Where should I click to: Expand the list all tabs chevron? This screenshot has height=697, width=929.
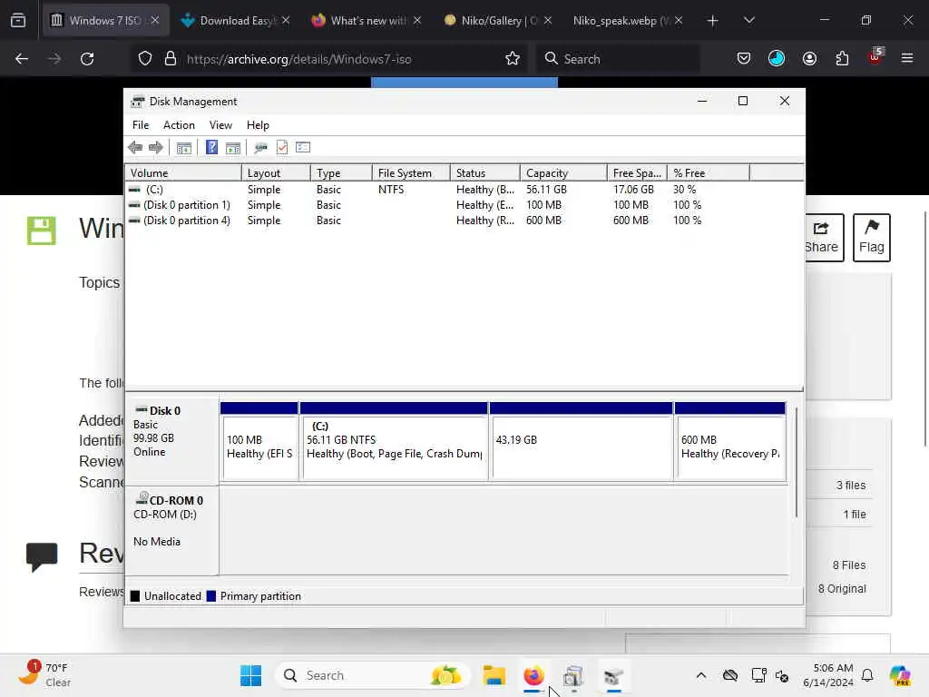coord(748,21)
